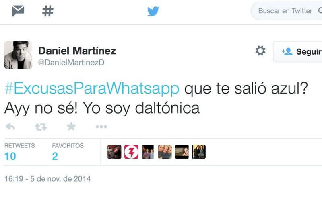Viewport: 322px width, 202px height.
Task: Open Daniel Martínez profile photo
Action: pyautogui.click(x=18, y=55)
